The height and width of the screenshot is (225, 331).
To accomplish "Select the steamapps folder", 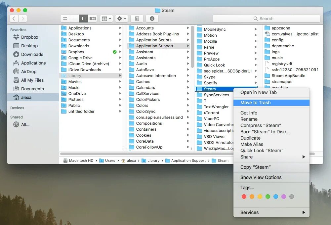I will tap(293, 81).
